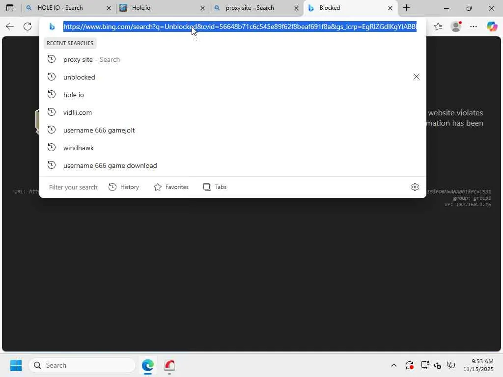Open the tab actions menu icon
Screen dimensions: 503x377
coord(10,8)
